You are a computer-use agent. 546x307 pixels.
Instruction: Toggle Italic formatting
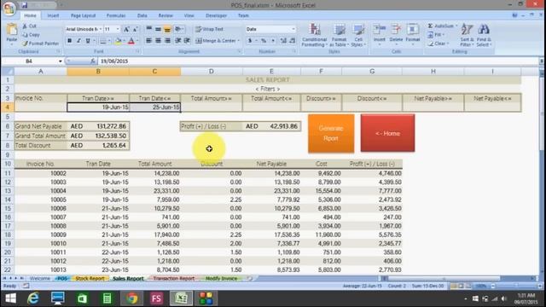(x=78, y=41)
